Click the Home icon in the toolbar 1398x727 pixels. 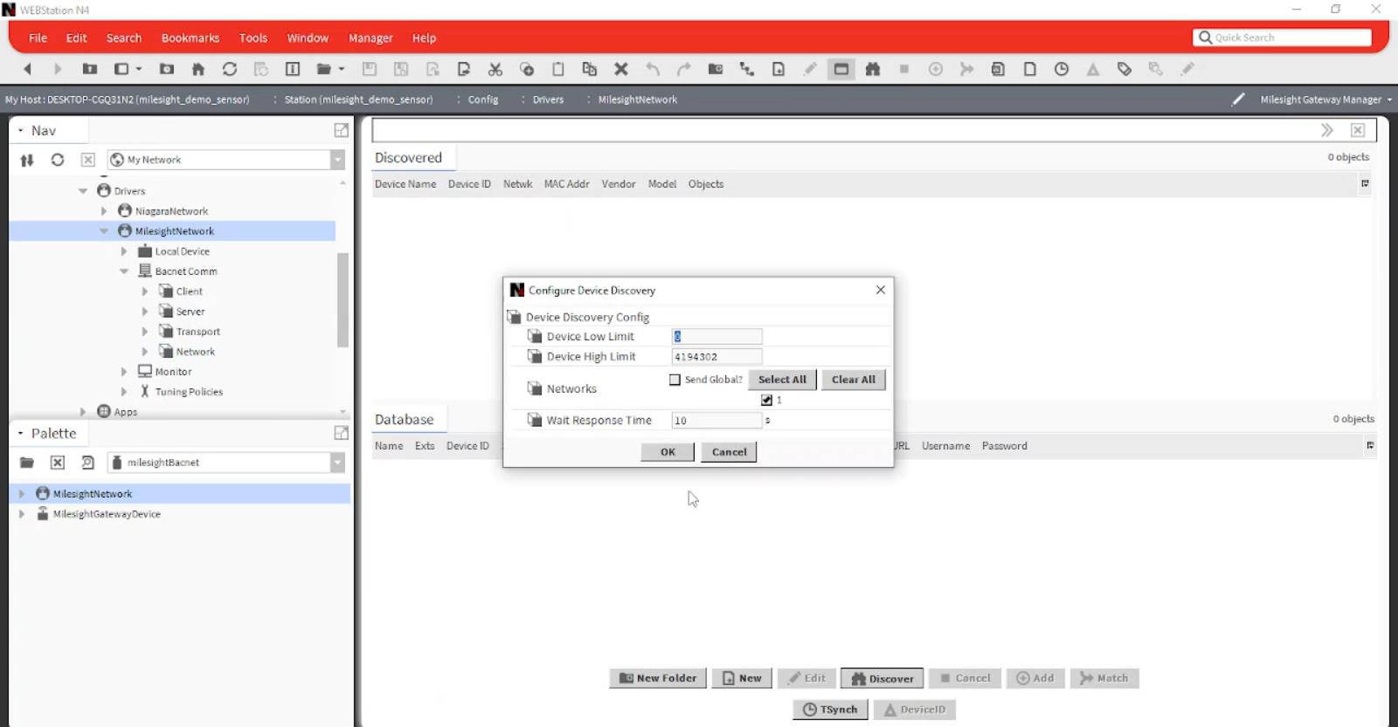click(198, 69)
